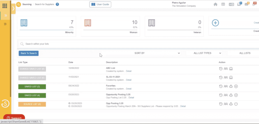The image size is (259, 124).
Task: Click the gray Veteran building icon
Action: pyautogui.click(x=151, y=23)
